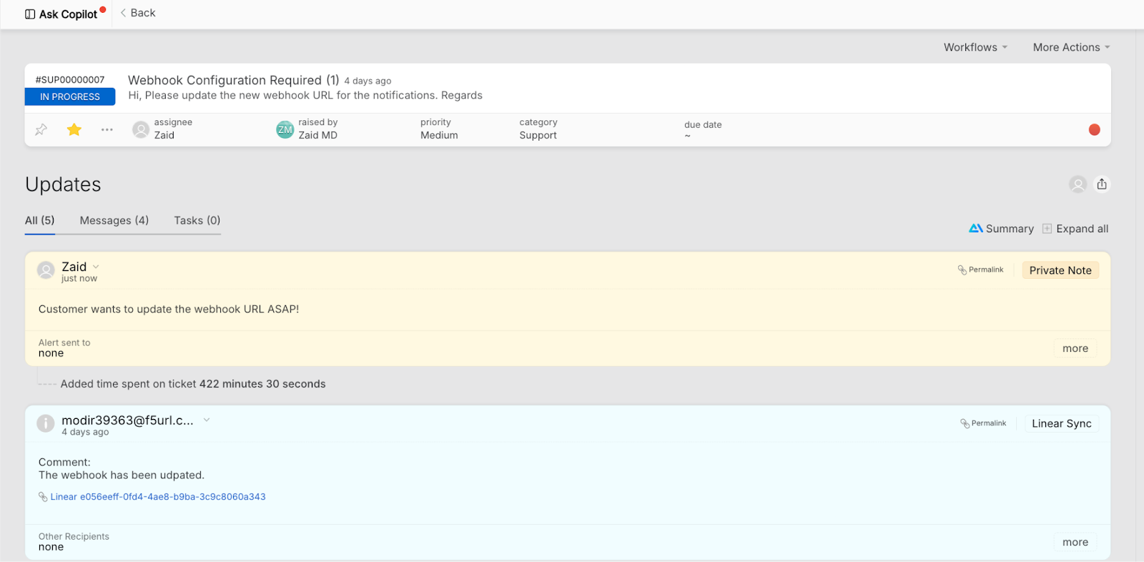Generate the AI Summary

point(1001,229)
